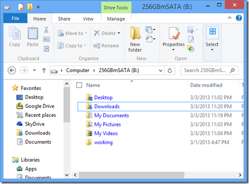Collapse the ribbon with the chevron

pos(229,18)
